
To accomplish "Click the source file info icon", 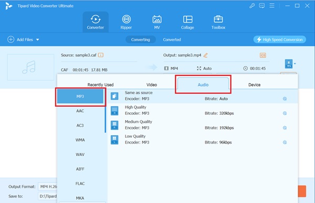I will (101, 55).
